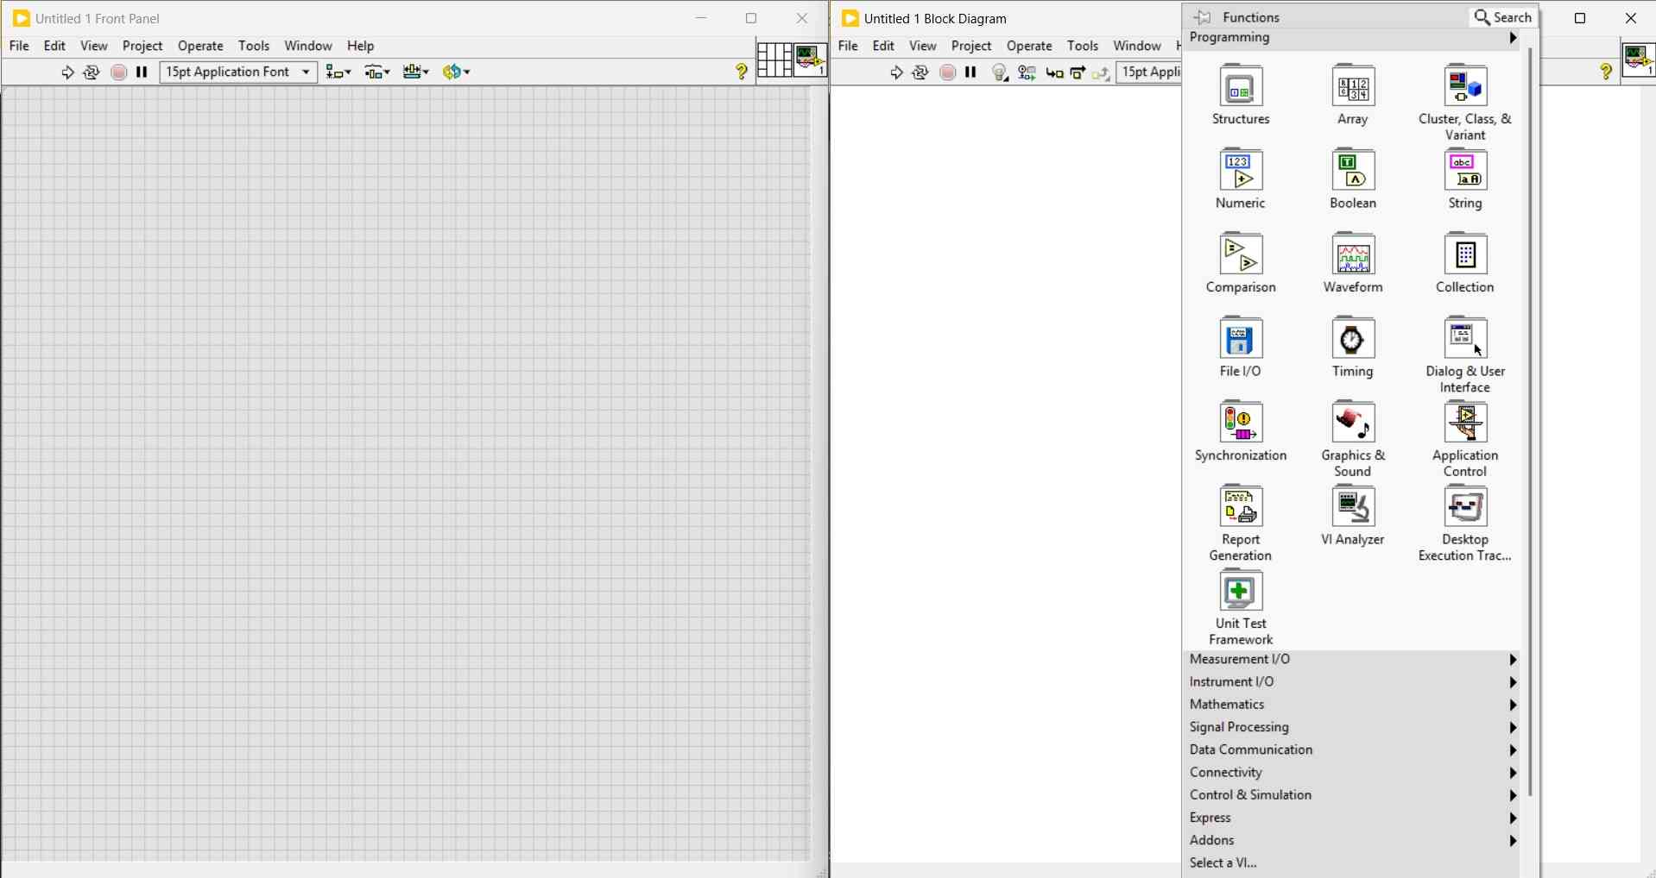Expand the Express category

(x=1353, y=818)
